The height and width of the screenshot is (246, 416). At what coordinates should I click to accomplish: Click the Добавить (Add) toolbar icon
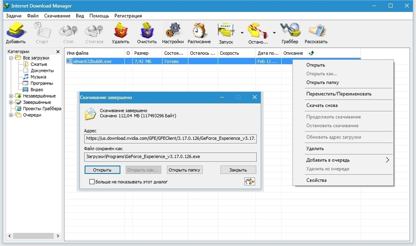16,31
